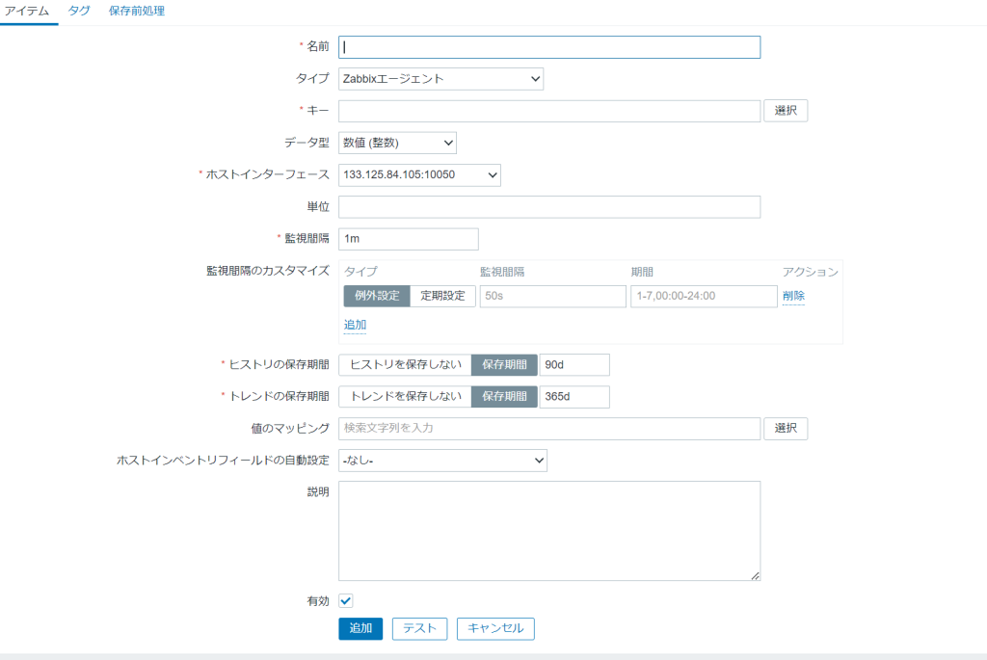Expand the データ型 dropdown
This screenshot has height=660, width=987.
(x=397, y=143)
